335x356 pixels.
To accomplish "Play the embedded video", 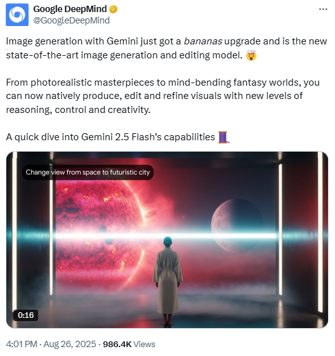I will tap(167, 240).
